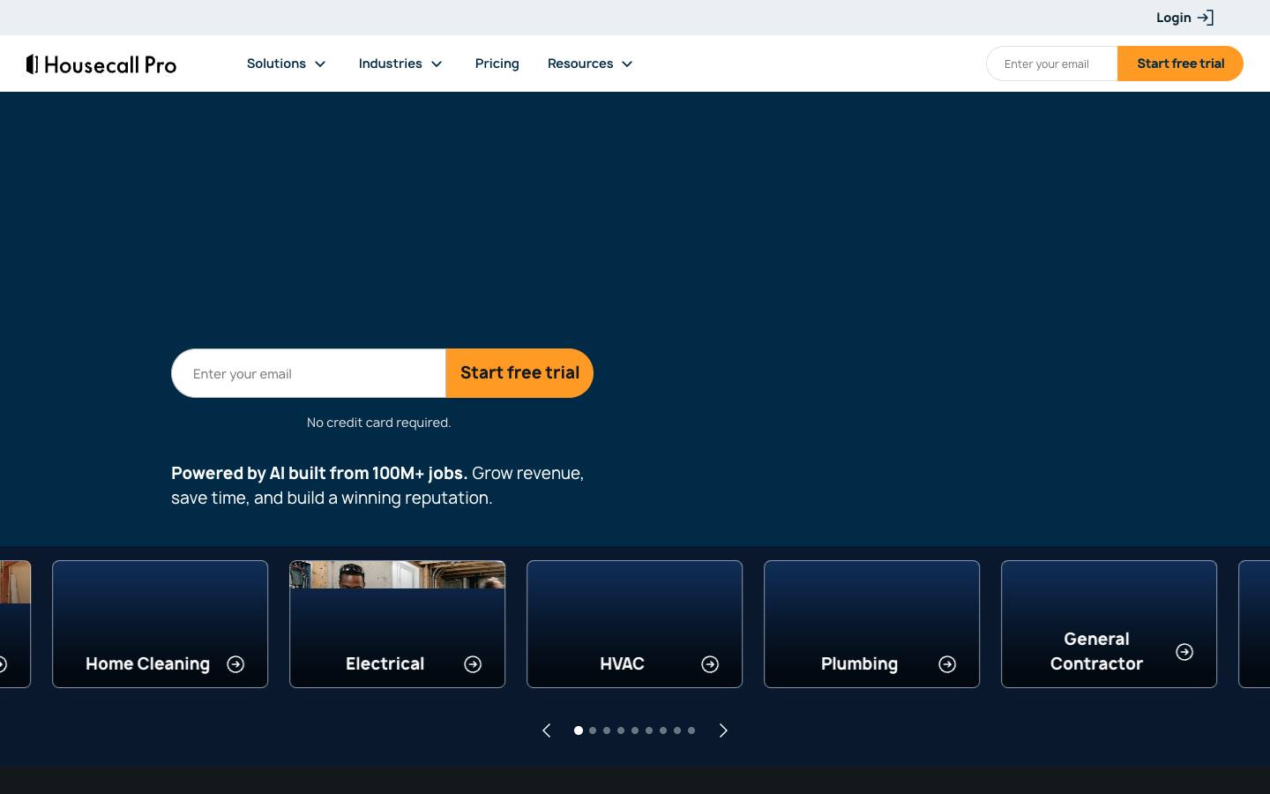Select the first carousel pagination dot
The height and width of the screenshot is (794, 1270).
[579, 730]
